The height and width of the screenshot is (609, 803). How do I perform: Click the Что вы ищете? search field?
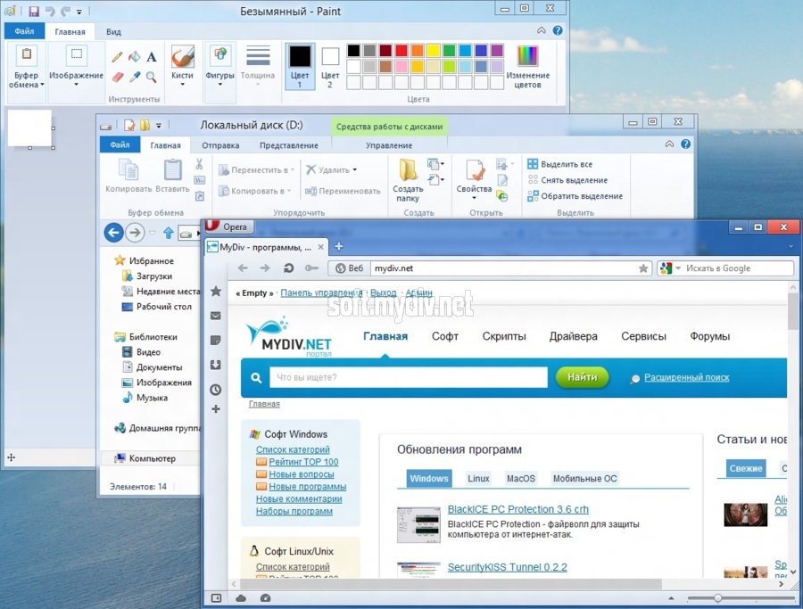pyautogui.click(x=408, y=377)
